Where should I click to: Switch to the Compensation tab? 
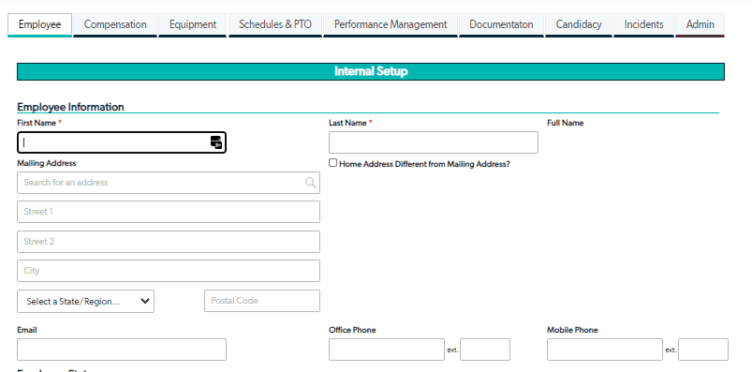pyautogui.click(x=115, y=25)
